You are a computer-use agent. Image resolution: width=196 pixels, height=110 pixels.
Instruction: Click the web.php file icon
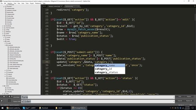pos(6,92)
